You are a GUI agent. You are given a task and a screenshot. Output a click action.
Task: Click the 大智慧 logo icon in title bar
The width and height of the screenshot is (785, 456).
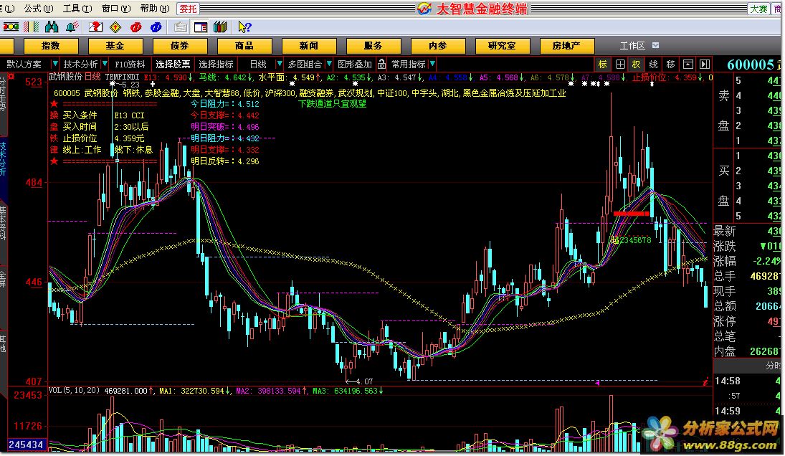(424, 9)
